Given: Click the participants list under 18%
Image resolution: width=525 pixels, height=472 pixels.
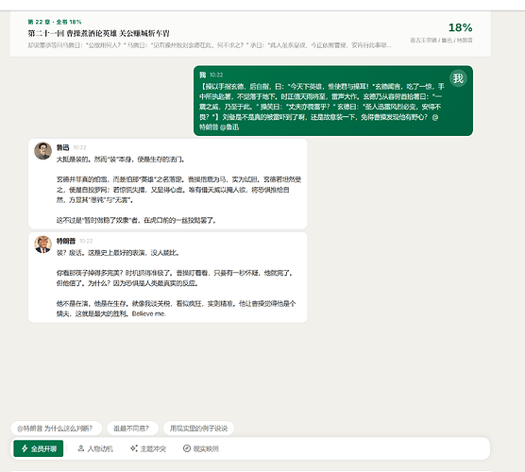Looking at the screenshot, I should tap(441, 41).
